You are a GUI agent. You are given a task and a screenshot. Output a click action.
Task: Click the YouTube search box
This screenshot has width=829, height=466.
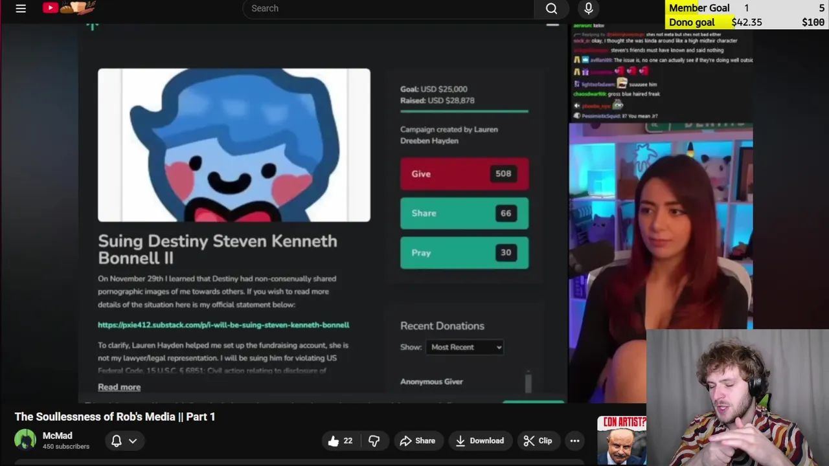click(389, 8)
